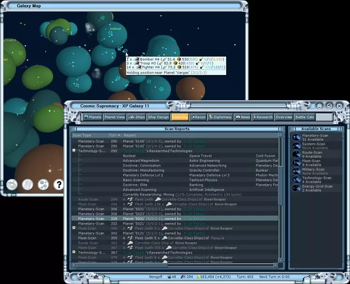Click the Planetary-Scan icon in Available Scans
350x284 pixels.
tap(296, 137)
